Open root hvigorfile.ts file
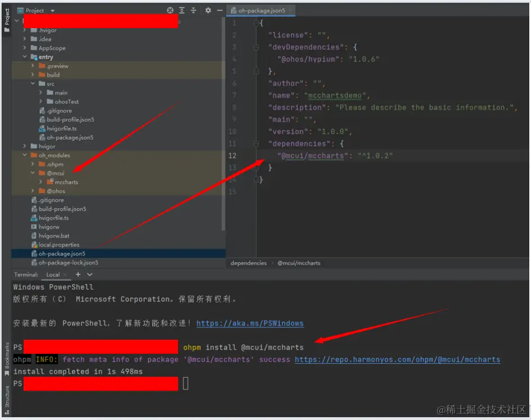Screen dimensions: 531x420 [x=53, y=218]
